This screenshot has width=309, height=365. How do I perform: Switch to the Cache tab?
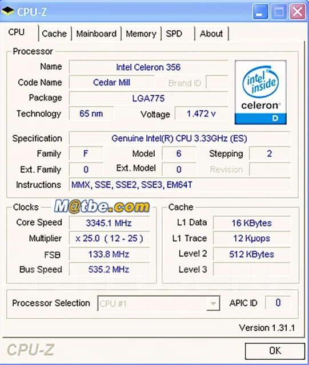(54, 34)
